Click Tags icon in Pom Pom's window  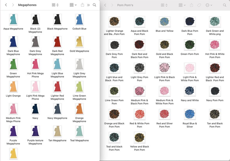[199, 5]
